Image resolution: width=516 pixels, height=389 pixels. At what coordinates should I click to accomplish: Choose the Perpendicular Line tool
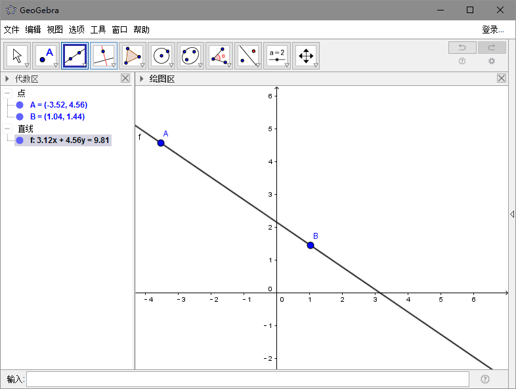104,56
